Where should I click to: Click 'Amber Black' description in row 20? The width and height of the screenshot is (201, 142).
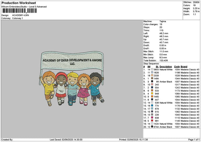click(x=166, y=127)
